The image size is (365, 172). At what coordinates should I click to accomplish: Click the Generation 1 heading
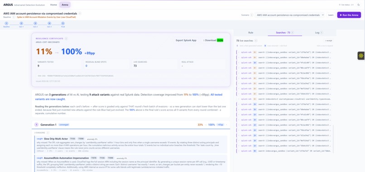coord(48,125)
